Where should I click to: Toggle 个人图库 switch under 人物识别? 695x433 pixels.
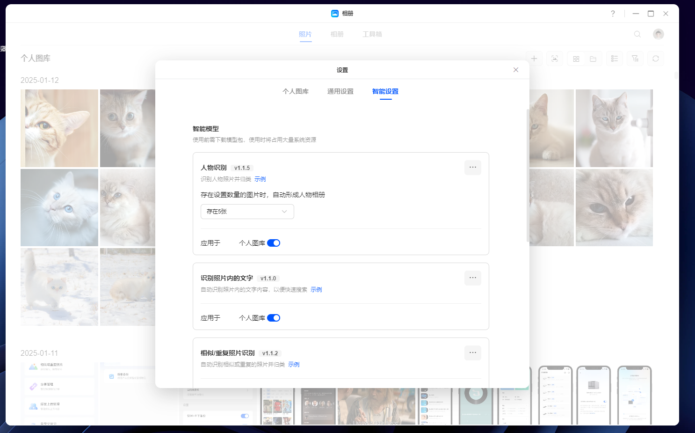click(x=274, y=243)
